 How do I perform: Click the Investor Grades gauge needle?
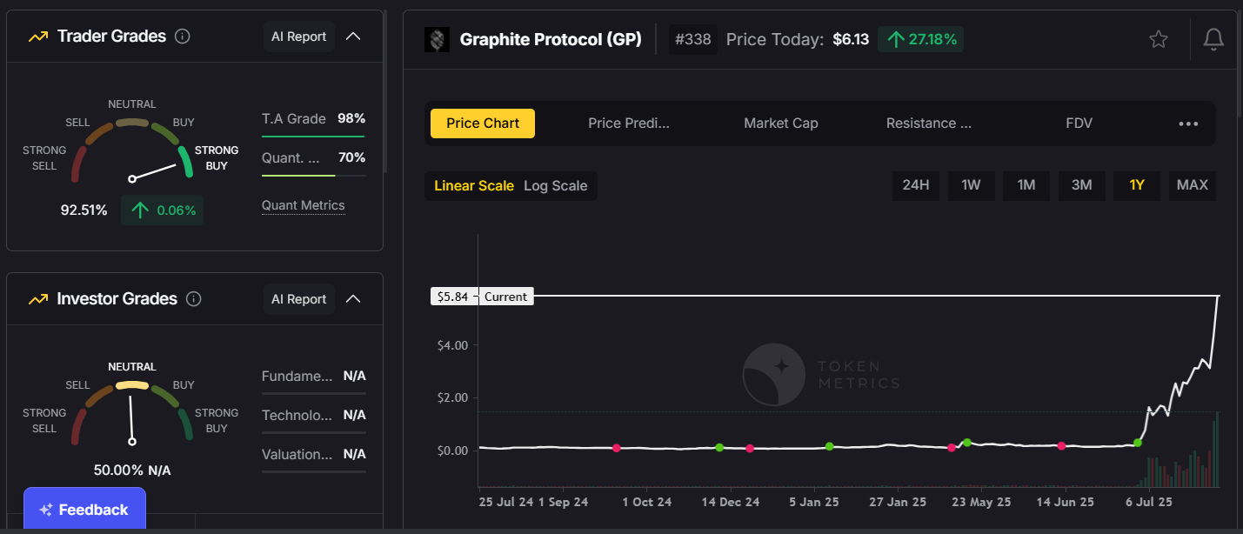[x=131, y=419]
